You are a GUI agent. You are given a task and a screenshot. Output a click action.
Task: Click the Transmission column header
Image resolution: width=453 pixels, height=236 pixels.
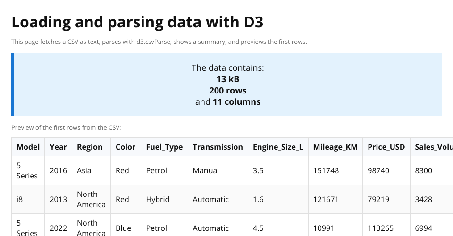[x=218, y=147]
